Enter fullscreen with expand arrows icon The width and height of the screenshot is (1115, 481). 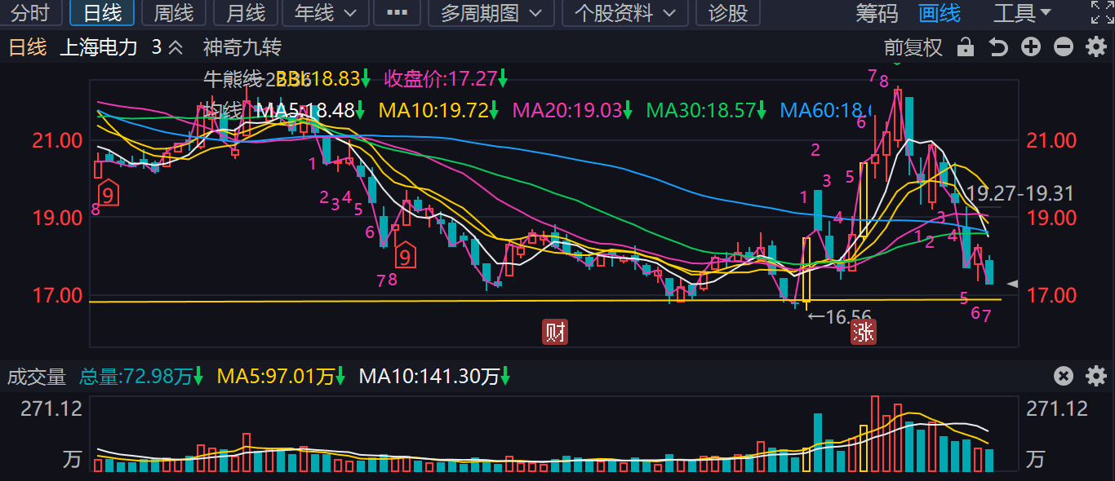click(x=1100, y=12)
